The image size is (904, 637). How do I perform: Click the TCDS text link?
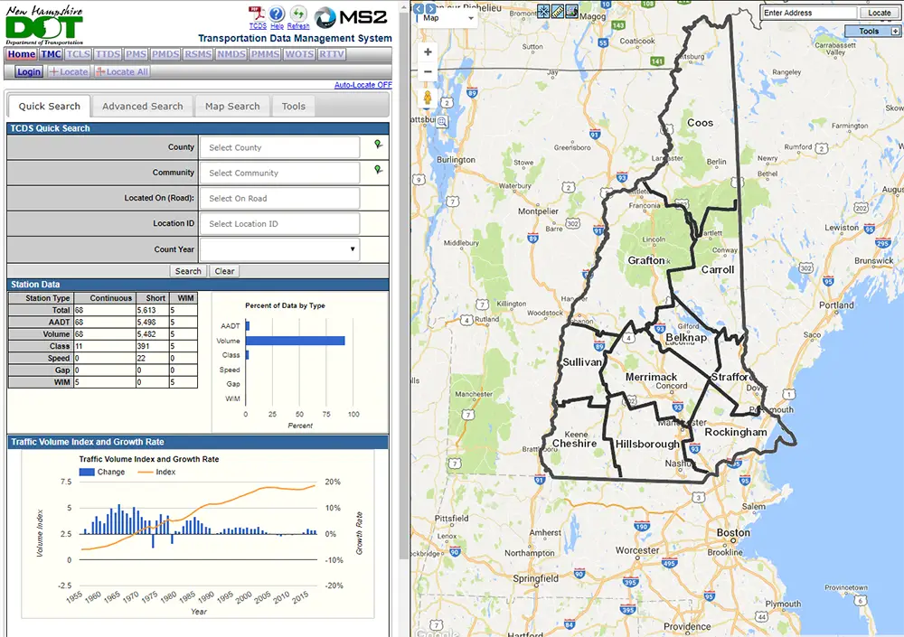pyautogui.click(x=258, y=26)
